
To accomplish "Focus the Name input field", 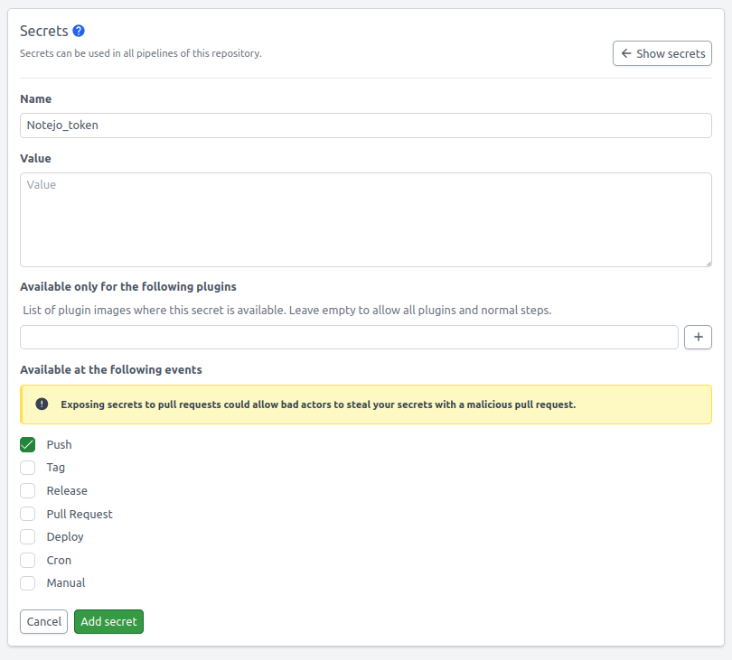I will tap(365, 125).
